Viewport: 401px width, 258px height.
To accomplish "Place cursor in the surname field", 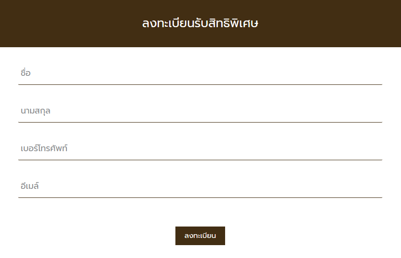I will pos(200,111).
